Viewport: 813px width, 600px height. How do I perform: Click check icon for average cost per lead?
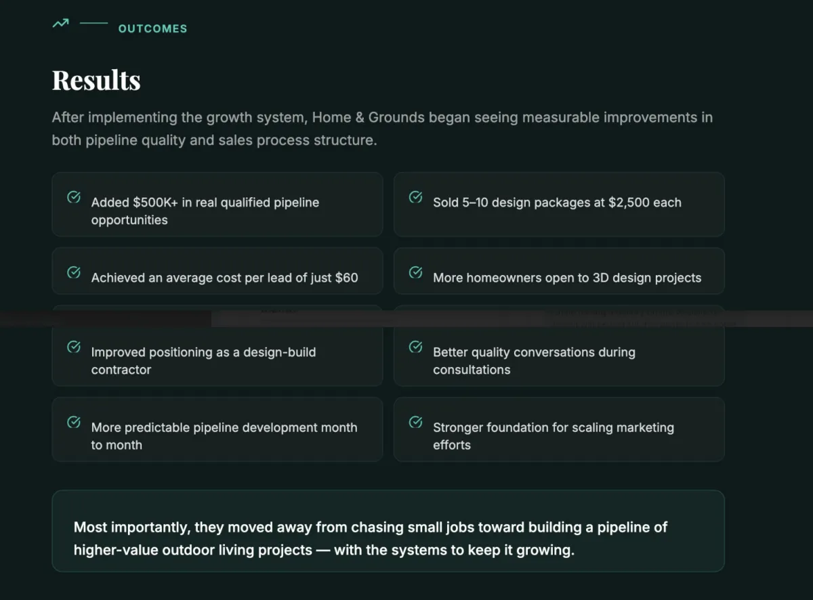point(74,272)
